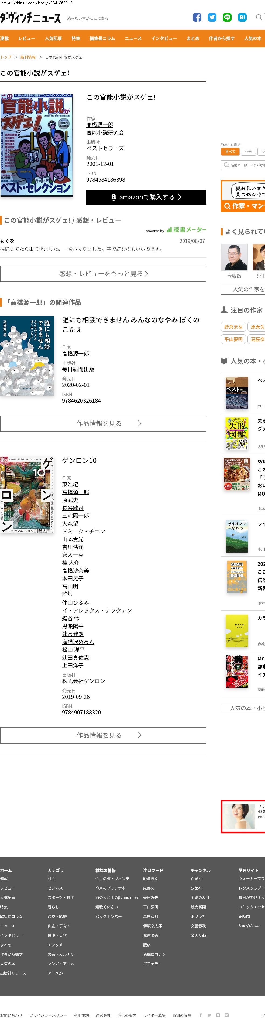265x1026 pixels.
Task: Expand 感想・レビューをもっと見る
Action: (x=103, y=274)
